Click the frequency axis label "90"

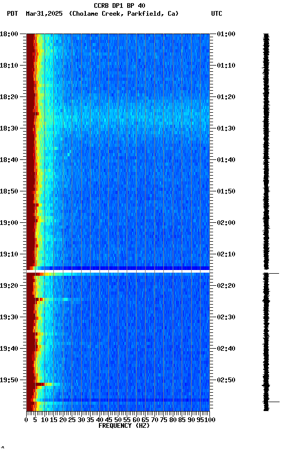191,420
